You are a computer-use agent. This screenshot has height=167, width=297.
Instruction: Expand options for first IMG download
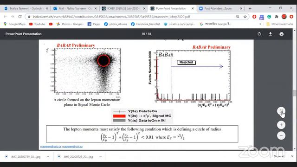pos(48,157)
